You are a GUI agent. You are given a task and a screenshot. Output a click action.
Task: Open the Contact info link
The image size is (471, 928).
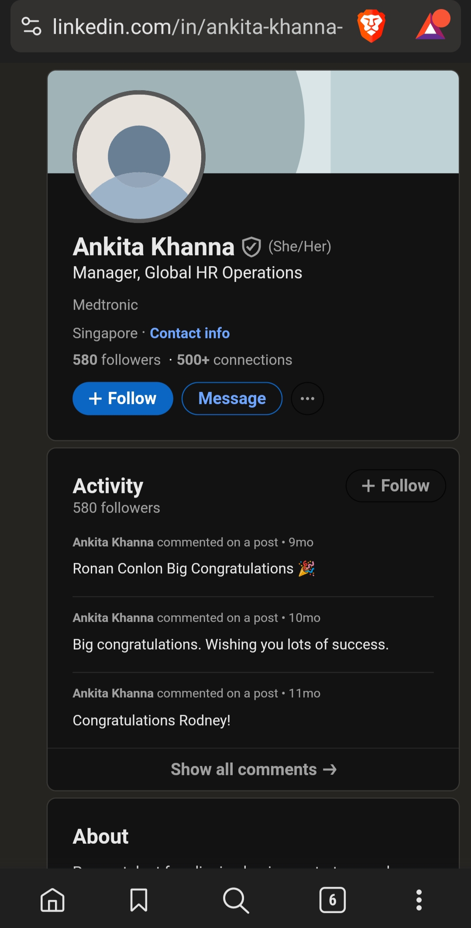click(x=189, y=333)
